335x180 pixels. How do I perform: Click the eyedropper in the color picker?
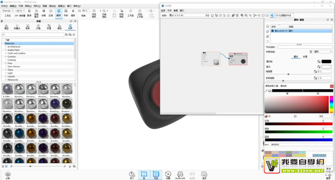pos(266,91)
